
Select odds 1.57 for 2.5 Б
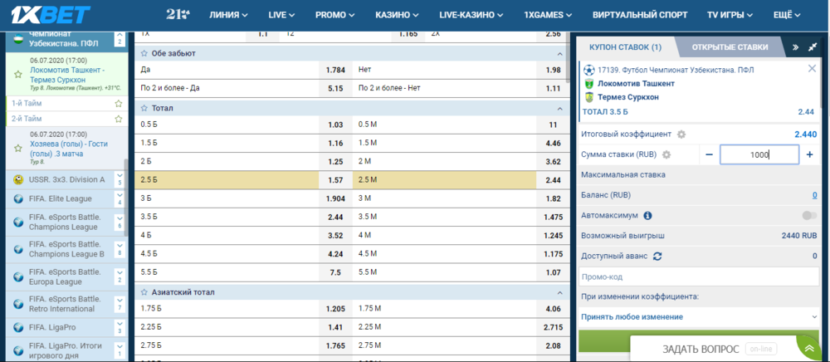(x=335, y=180)
